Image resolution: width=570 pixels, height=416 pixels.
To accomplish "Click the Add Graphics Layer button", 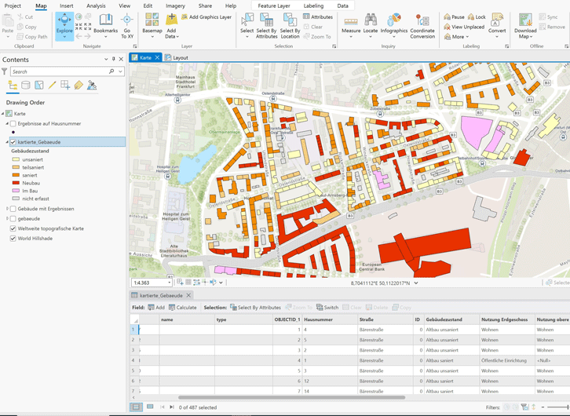I will tap(206, 16).
